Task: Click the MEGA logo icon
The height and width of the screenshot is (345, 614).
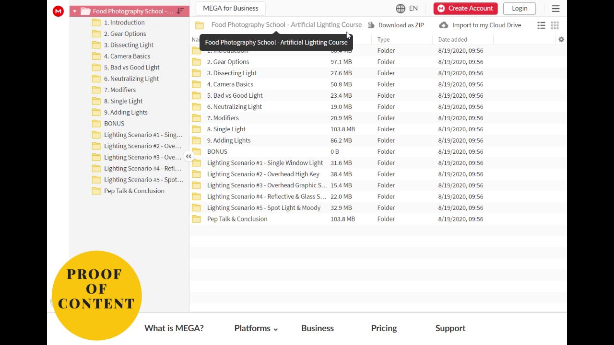Action: pyautogui.click(x=58, y=11)
